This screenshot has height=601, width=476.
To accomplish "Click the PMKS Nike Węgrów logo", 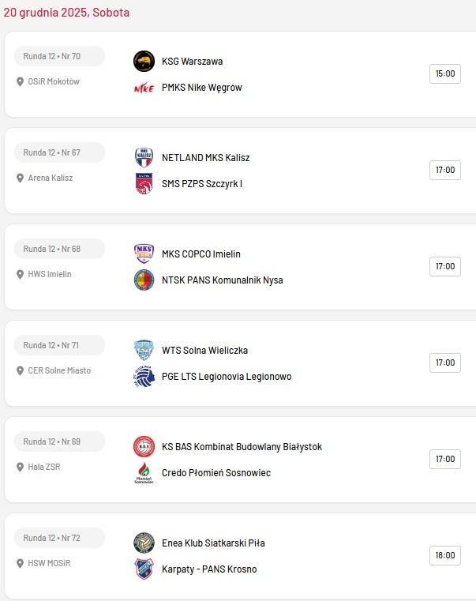I will (x=144, y=88).
